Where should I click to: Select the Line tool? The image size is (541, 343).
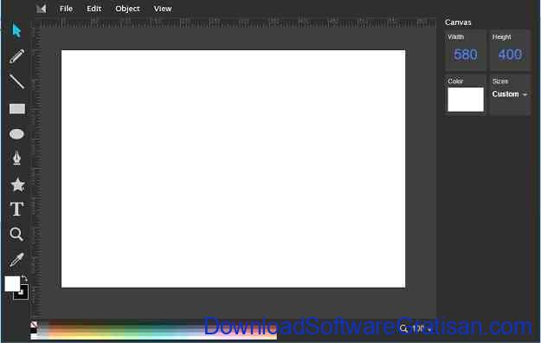16,82
